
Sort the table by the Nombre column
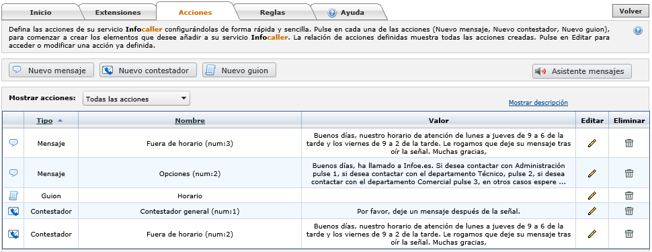click(190, 120)
